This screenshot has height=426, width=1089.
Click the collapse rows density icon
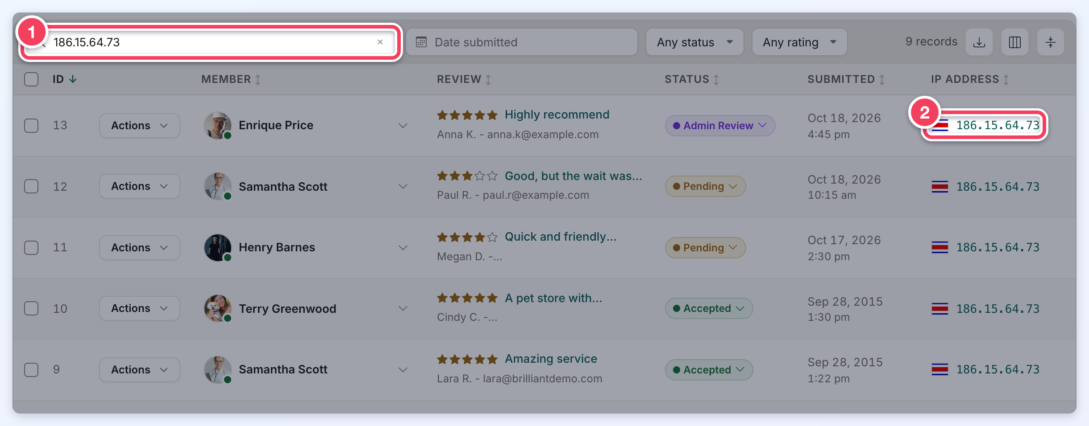[1051, 42]
